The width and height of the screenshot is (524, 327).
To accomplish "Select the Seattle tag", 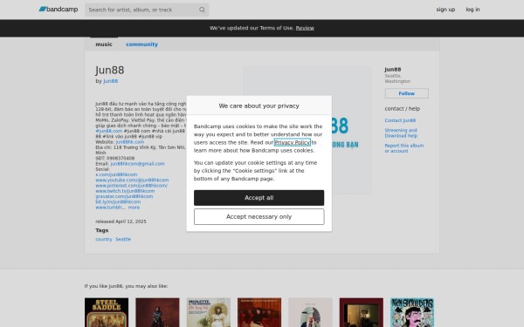I will pyautogui.click(x=123, y=239).
